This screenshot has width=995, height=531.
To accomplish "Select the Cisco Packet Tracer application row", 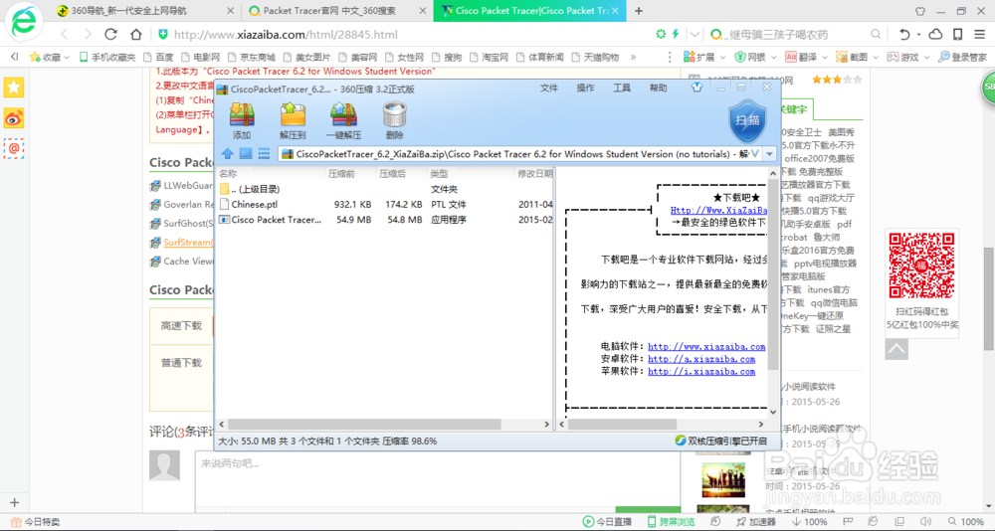I will (385, 220).
